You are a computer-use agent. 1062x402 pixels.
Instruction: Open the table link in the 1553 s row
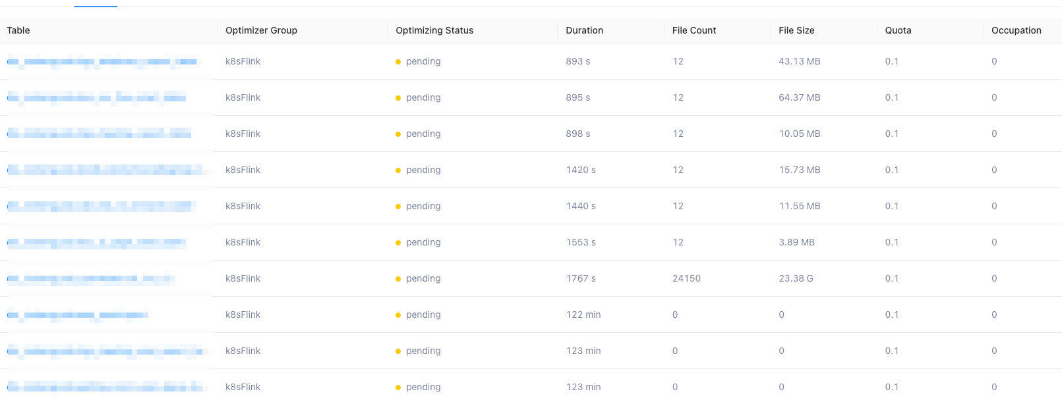pos(97,243)
